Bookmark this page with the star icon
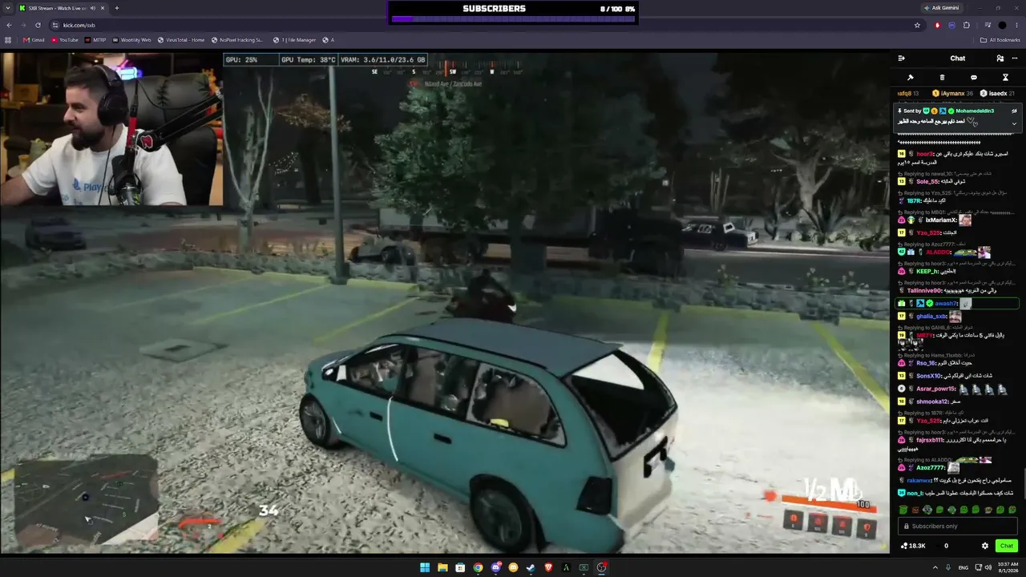 pos(917,25)
